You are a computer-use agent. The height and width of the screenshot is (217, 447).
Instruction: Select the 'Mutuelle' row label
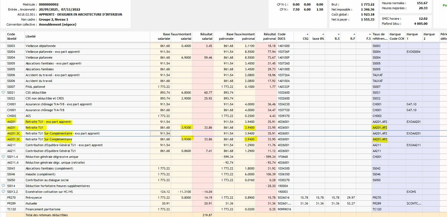pyautogui.click(x=32, y=203)
